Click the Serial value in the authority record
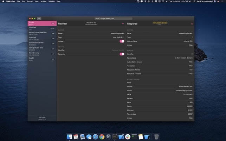Screen dimensions: 226x141 (x=188, y=95)
